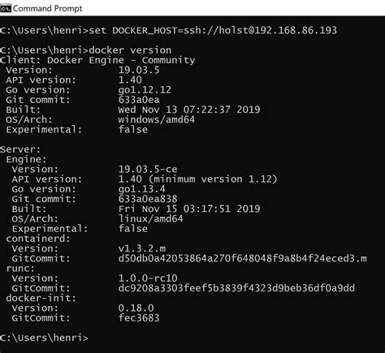The height and width of the screenshot is (353, 385).
Task: Click the Client Docker Engine - Community heading
Action: 97,60
